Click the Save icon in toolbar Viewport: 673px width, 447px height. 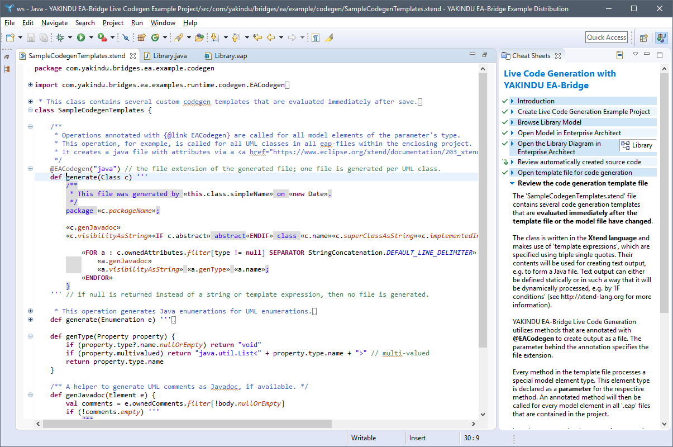coord(31,37)
